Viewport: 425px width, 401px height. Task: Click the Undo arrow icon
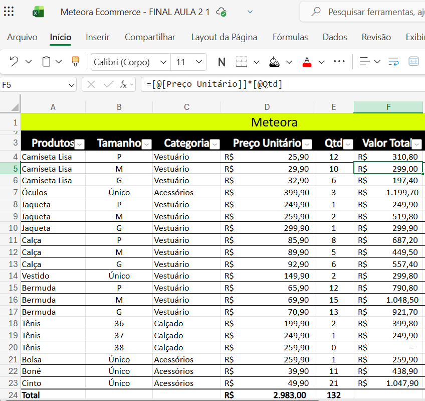[x=14, y=62]
